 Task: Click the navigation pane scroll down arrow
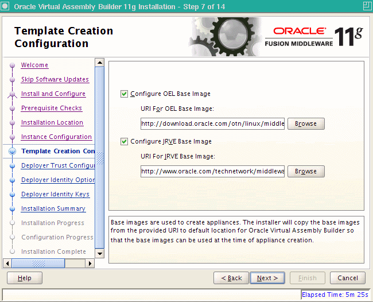(x=100, y=253)
